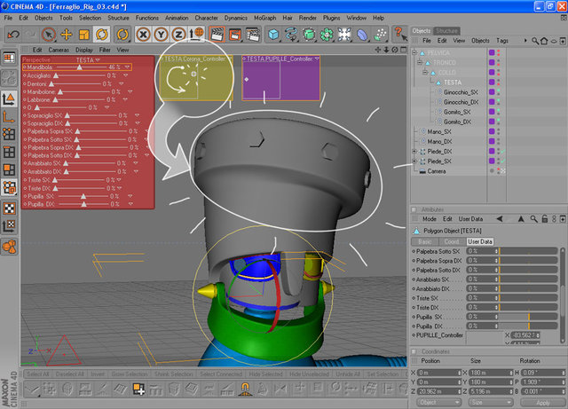
Task: Click the orange object-group sidebar icon
Action: [9, 247]
